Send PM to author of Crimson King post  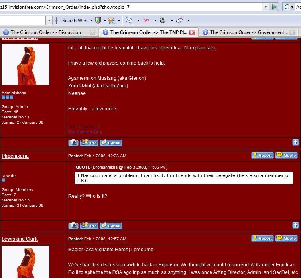[89, 143]
